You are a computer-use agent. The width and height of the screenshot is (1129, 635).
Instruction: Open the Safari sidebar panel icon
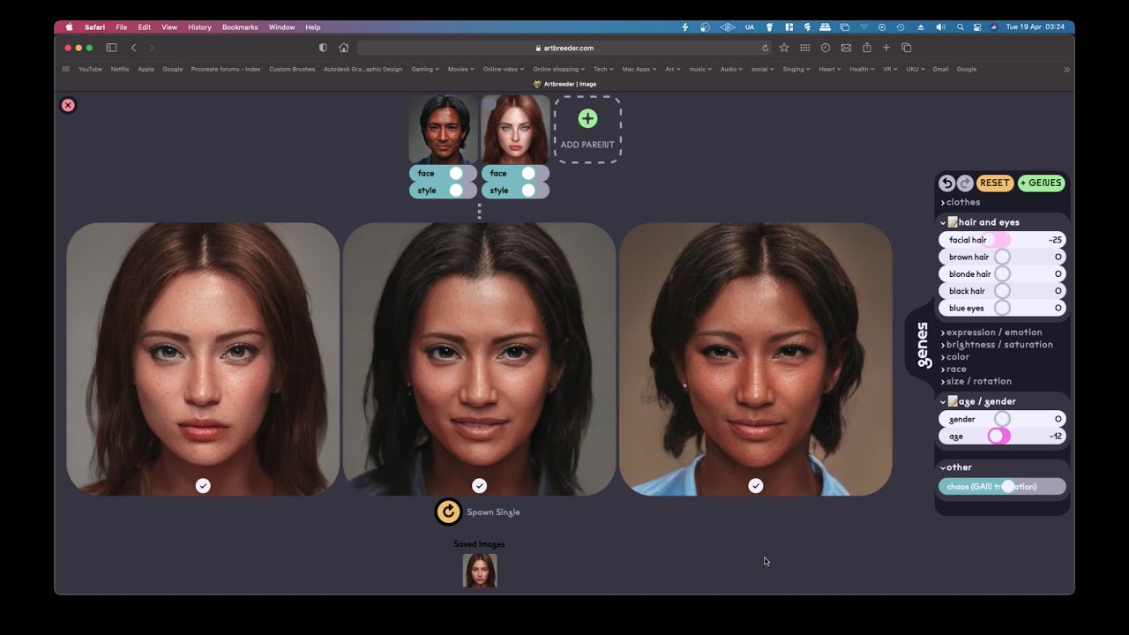pos(111,48)
